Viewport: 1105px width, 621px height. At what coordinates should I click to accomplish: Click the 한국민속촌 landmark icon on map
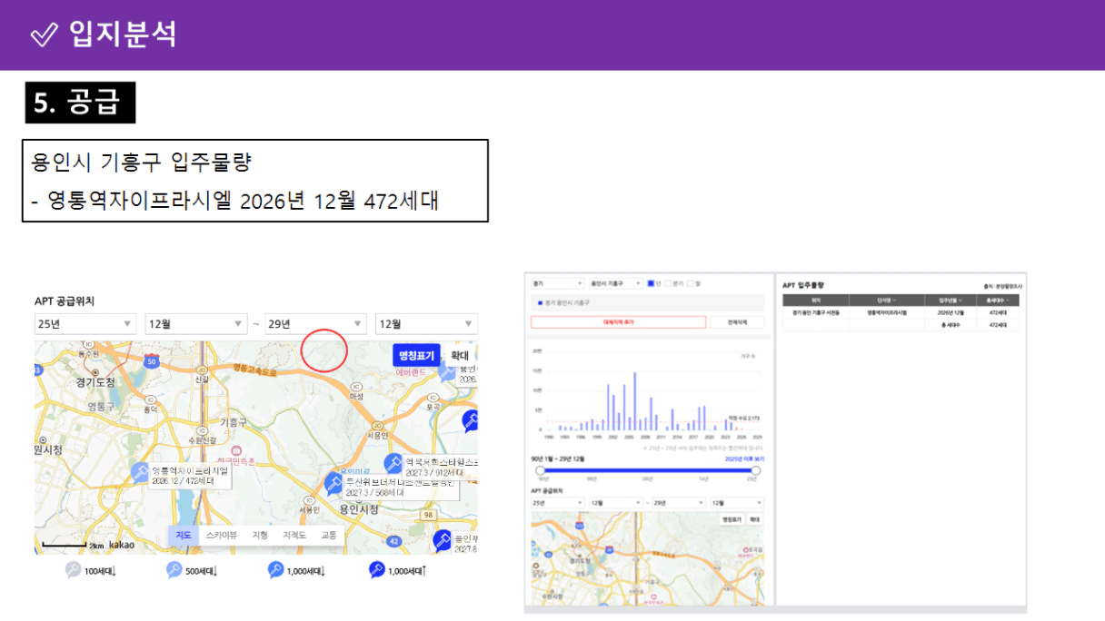click(x=236, y=451)
